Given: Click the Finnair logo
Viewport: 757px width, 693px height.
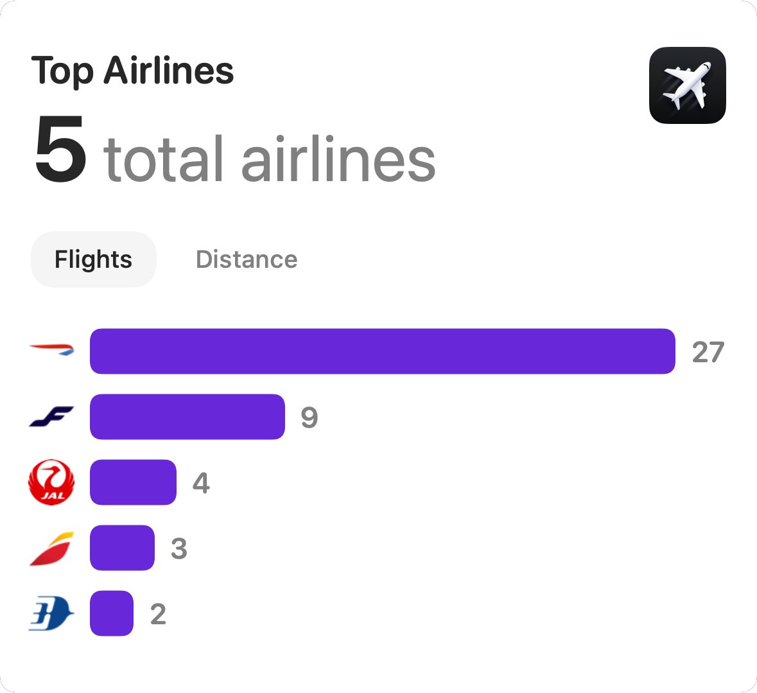Looking at the screenshot, I should [52, 417].
